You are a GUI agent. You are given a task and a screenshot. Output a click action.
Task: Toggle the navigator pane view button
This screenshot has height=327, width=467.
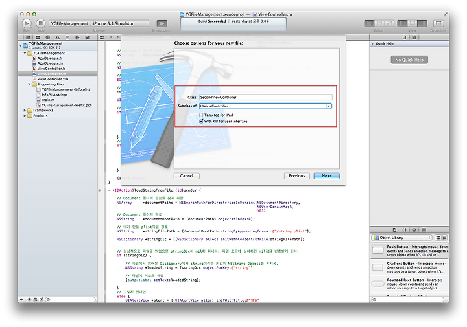click(x=402, y=23)
